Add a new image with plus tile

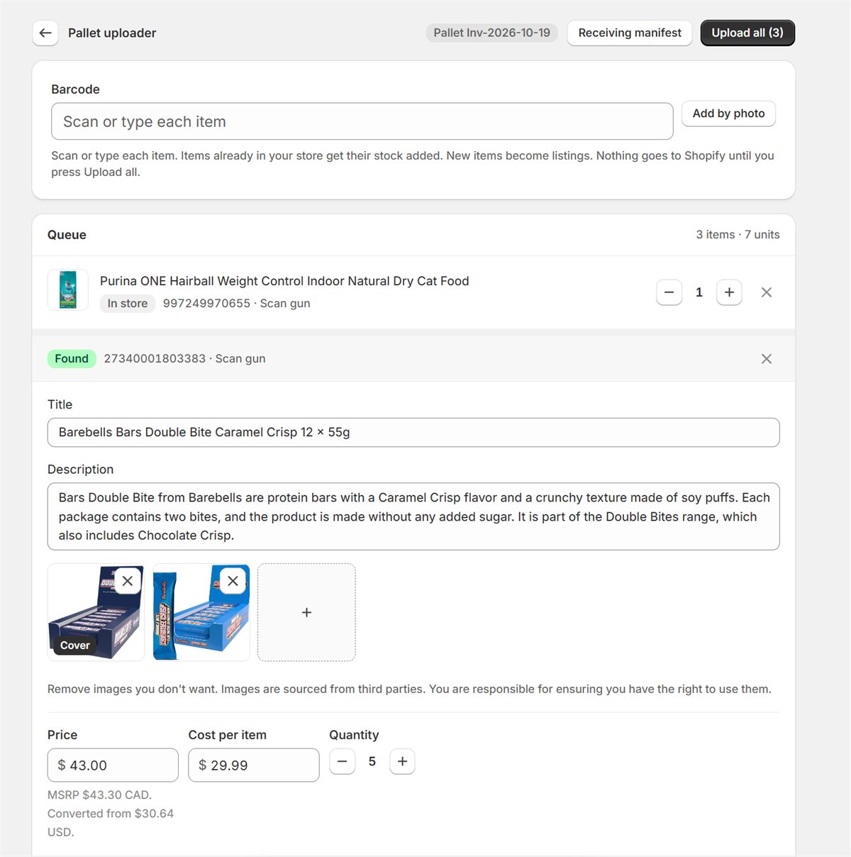click(306, 612)
